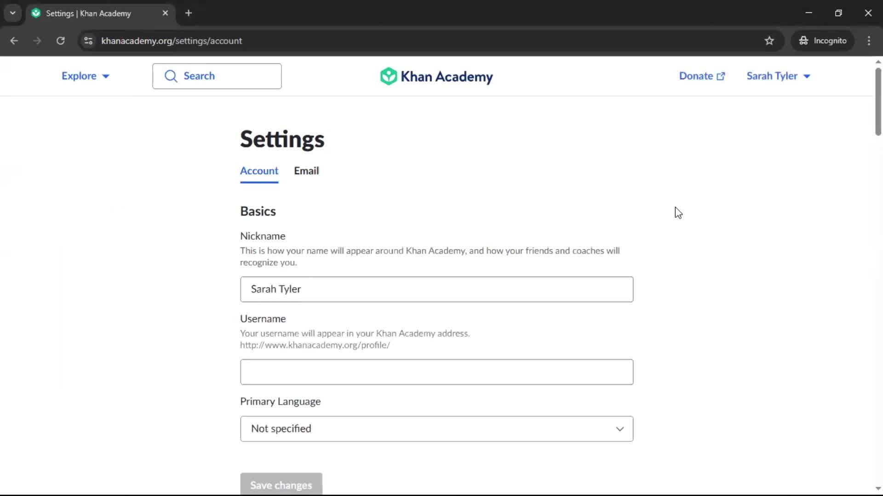Click into the empty Username field
883x496 pixels.
pyautogui.click(x=436, y=372)
